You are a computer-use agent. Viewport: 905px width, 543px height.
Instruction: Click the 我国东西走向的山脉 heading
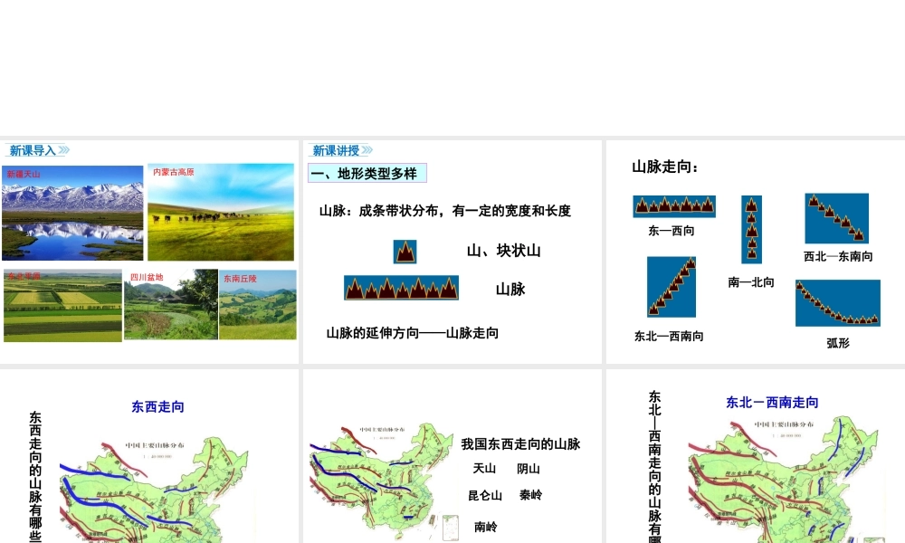(520, 444)
